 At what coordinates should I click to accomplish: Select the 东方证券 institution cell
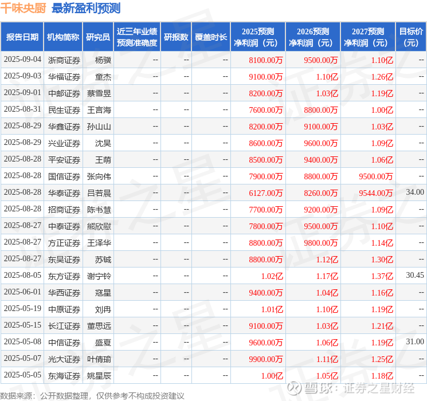(64, 276)
